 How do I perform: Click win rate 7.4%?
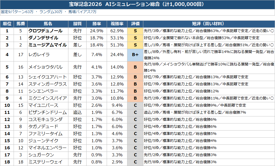tap(97, 55)
